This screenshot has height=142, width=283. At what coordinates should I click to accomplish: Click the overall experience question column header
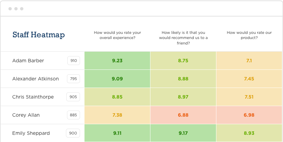pyautogui.click(x=117, y=35)
